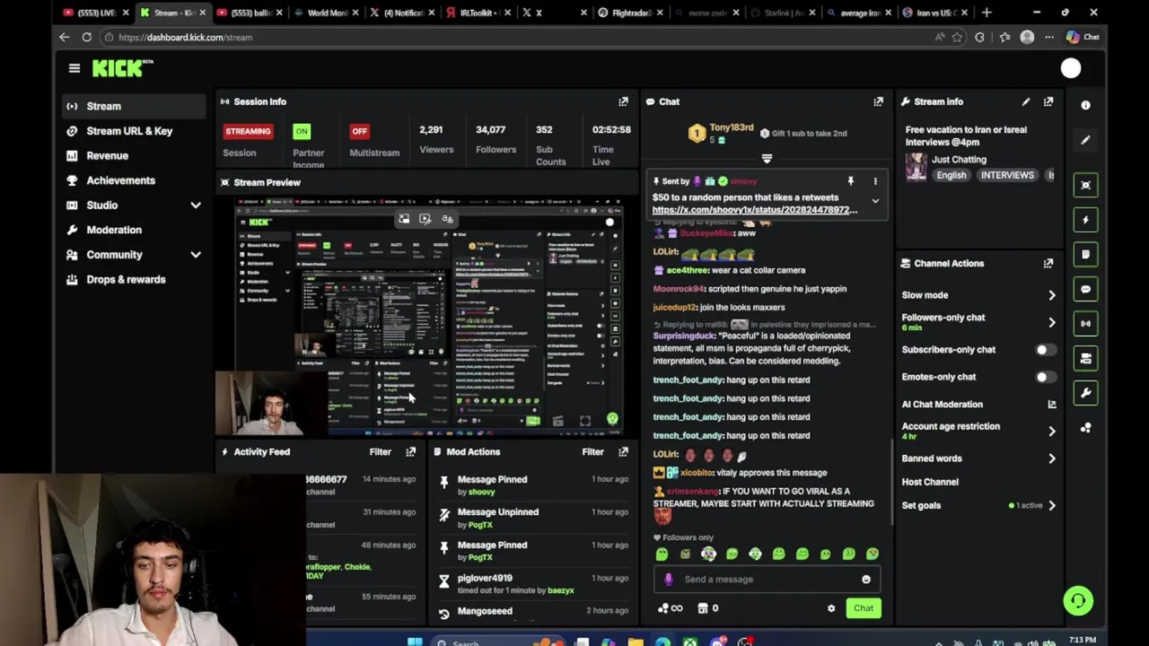Screen dimensions: 1149x646
Task: Click the broadcast signal icon in right sidebar
Action: click(1085, 324)
